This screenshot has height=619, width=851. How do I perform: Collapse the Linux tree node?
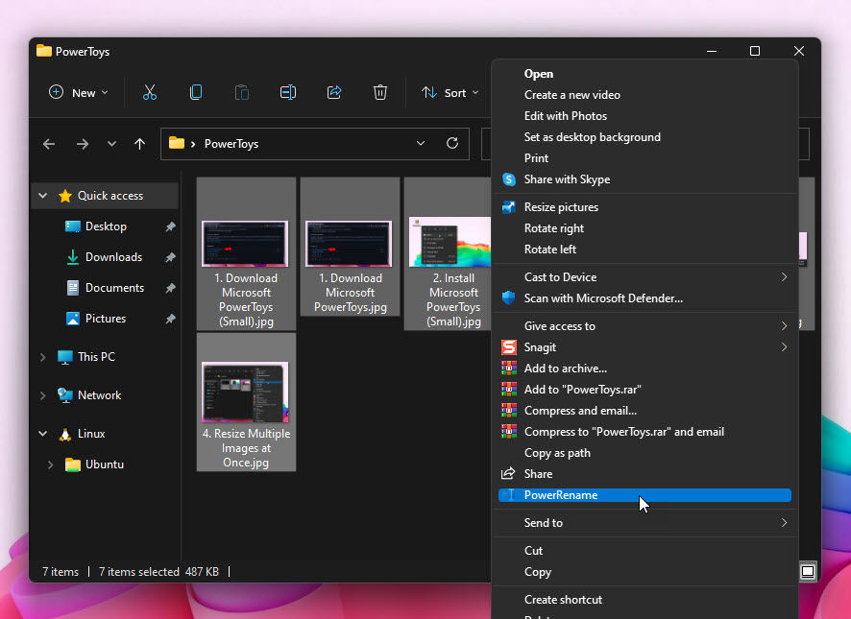(43, 434)
